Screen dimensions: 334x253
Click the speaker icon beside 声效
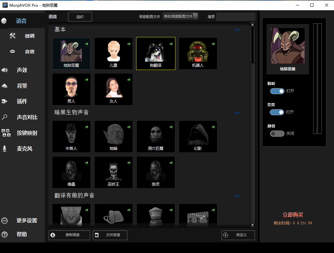4,70
